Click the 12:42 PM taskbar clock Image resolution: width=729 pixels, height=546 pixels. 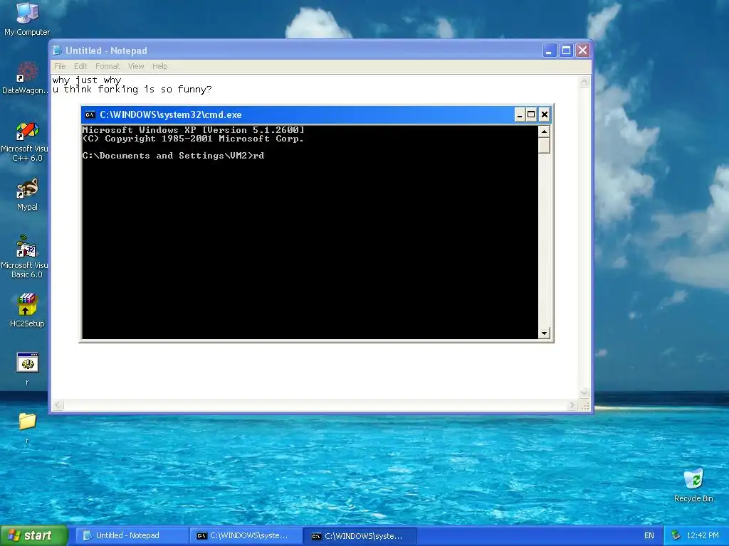click(703, 535)
